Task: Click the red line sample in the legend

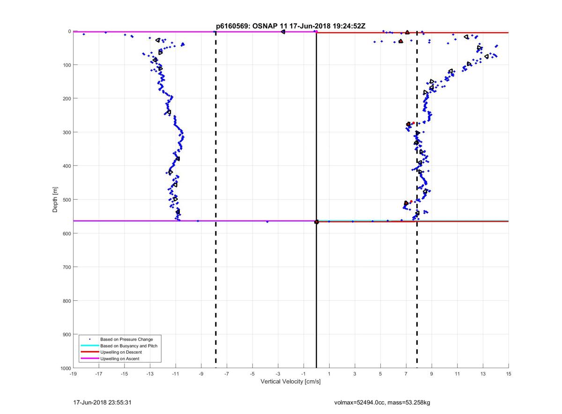Action: [89, 352]
